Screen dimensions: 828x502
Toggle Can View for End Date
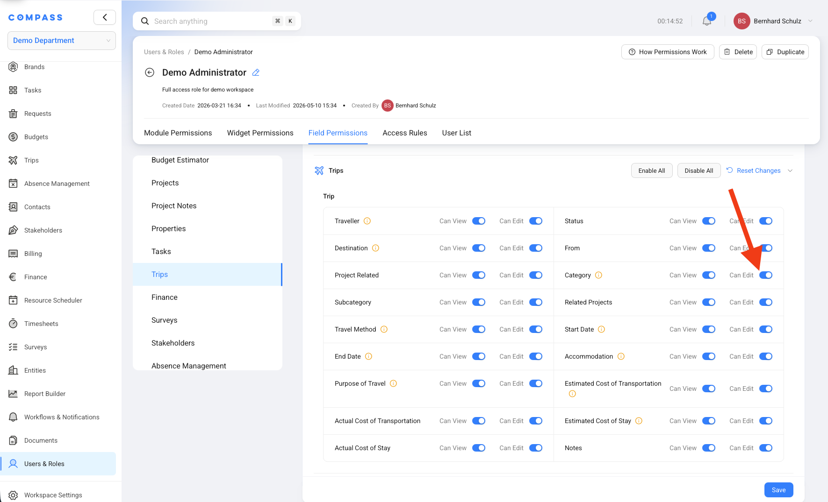479,356
